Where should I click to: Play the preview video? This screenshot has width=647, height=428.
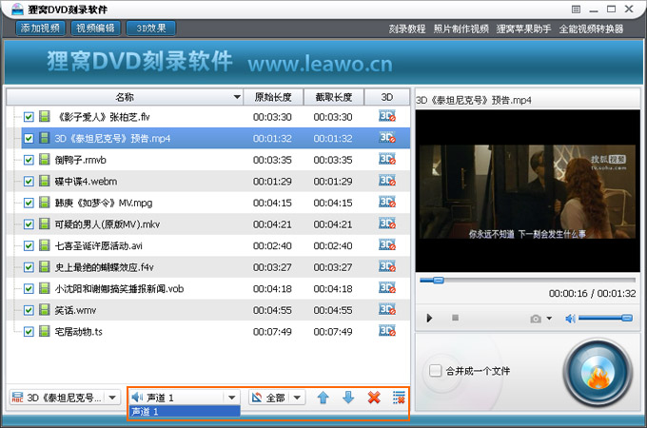click(x=429, y=318)
